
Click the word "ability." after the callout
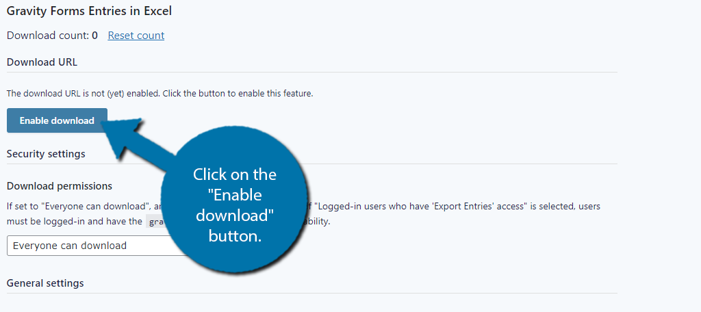tap(319, 221)
